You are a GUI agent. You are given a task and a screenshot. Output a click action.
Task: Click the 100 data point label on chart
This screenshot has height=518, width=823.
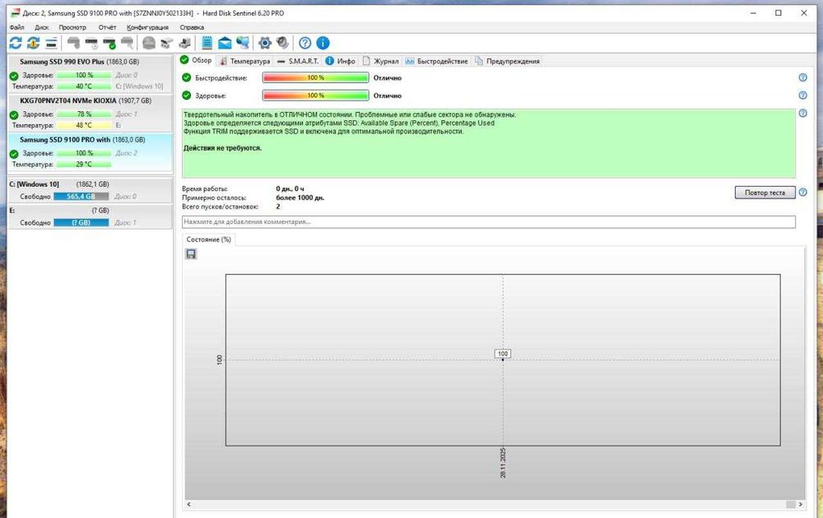503,353
